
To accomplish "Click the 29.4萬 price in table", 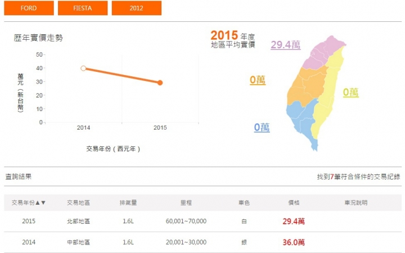I will coord(294,222).
